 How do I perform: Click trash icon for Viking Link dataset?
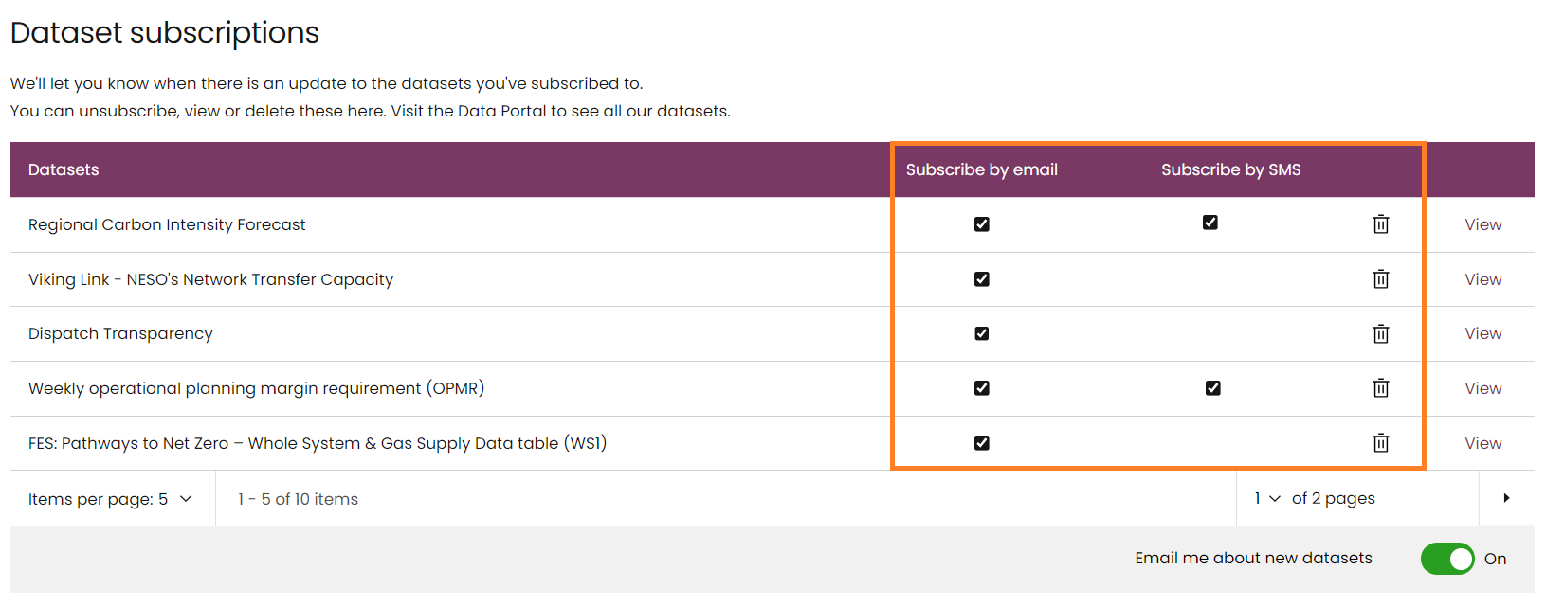point(1380,279)
